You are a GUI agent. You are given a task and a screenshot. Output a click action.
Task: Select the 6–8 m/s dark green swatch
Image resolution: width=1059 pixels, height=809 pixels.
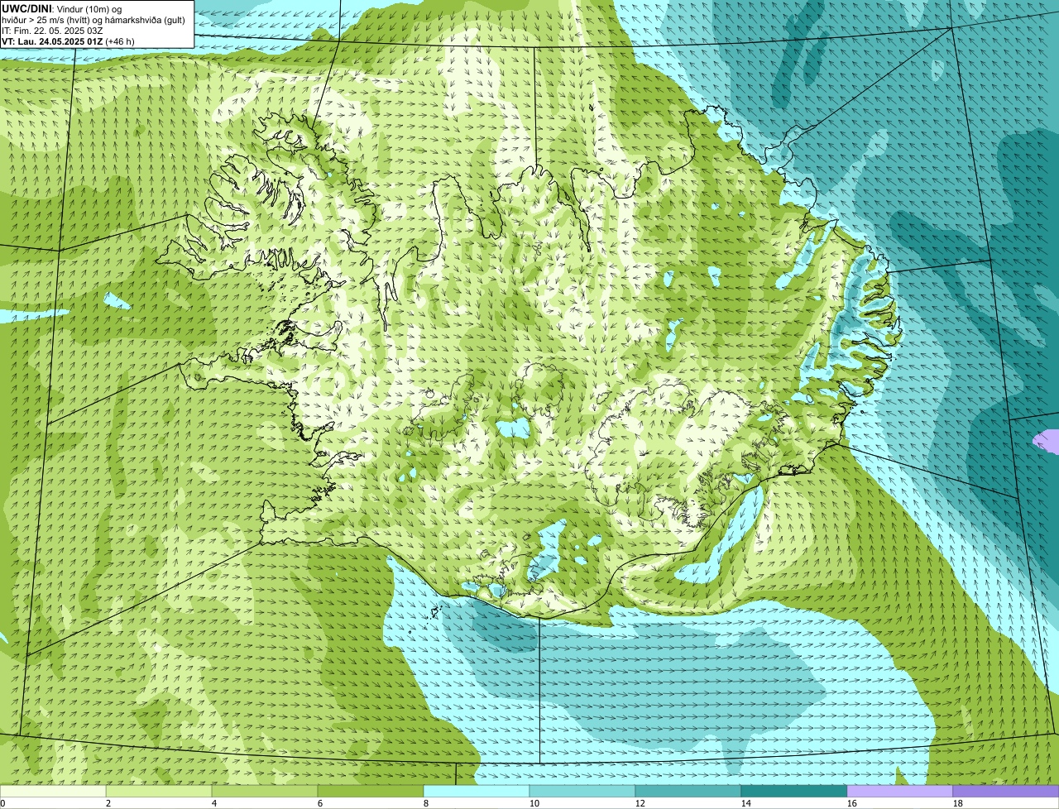[371, 792]
